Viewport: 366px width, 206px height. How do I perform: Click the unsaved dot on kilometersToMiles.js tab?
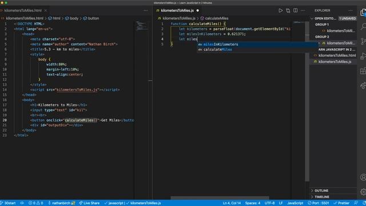coord(198,10)
